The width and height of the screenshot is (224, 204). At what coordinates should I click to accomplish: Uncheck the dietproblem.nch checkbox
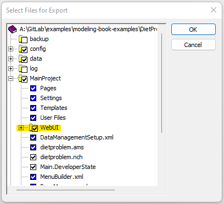click(x=33, y=157)
